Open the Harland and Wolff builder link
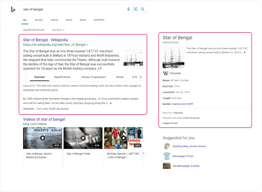This screenshot has height=192, width=262. pos(183,104)
